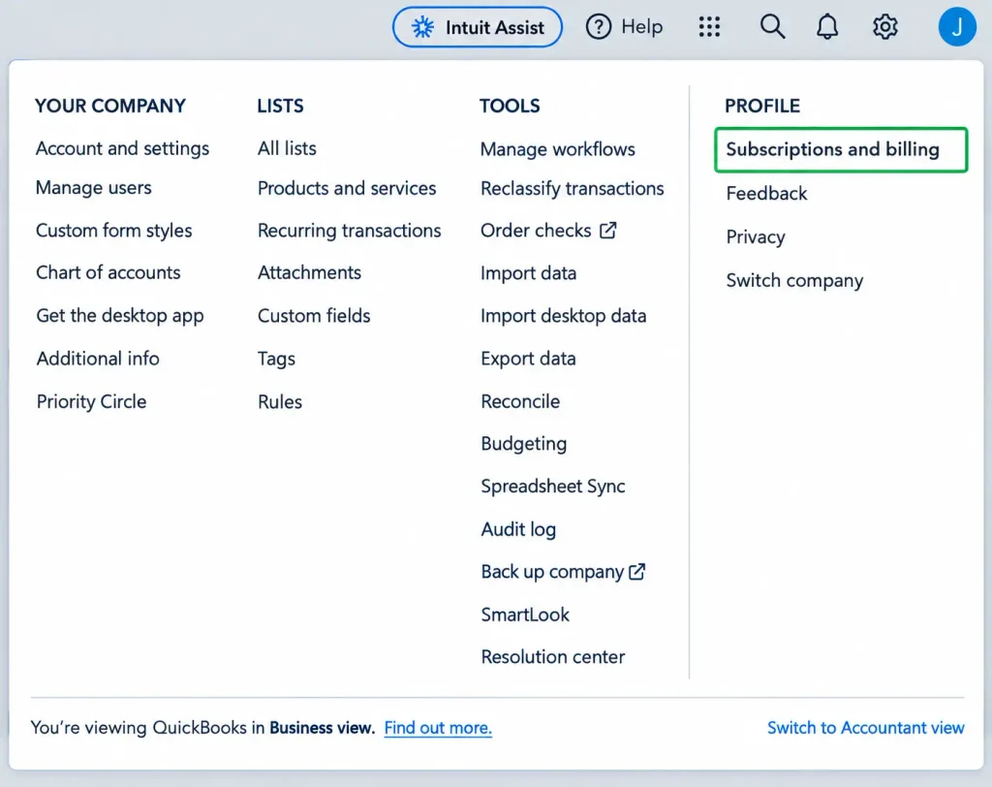992x787 pixels.
Task: Open Rules list
Action: (x=280, y=401)
